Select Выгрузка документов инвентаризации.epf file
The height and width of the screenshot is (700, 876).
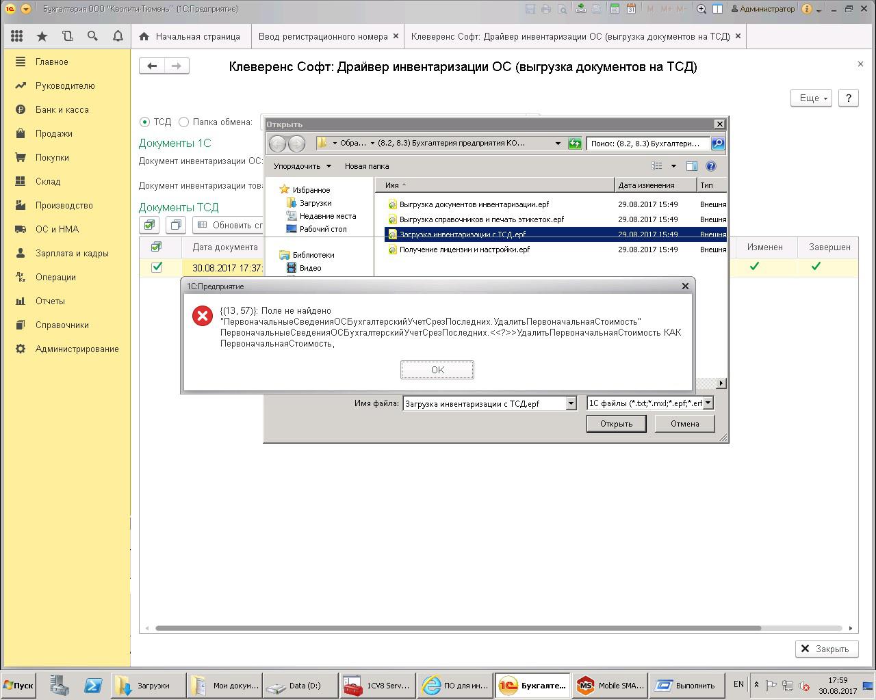click(474, 204)
